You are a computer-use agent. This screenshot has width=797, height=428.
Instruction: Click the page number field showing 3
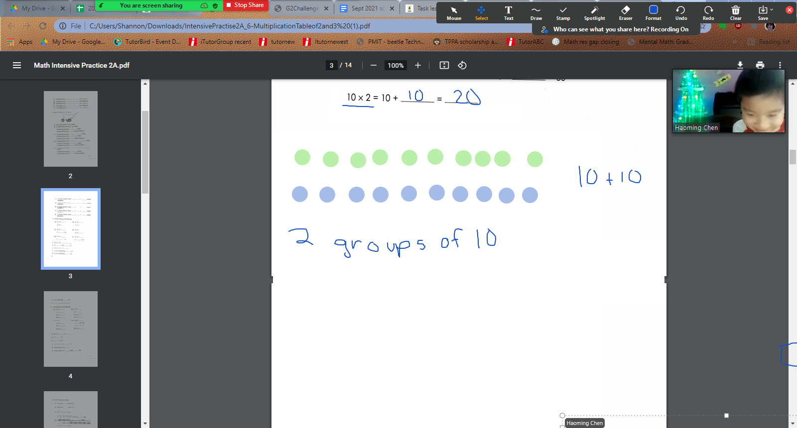click(332, 65)
